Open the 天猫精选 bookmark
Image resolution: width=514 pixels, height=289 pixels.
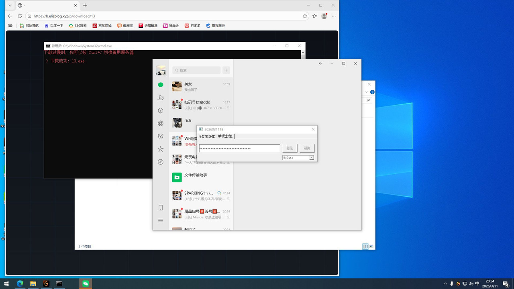tap(148, 25)
